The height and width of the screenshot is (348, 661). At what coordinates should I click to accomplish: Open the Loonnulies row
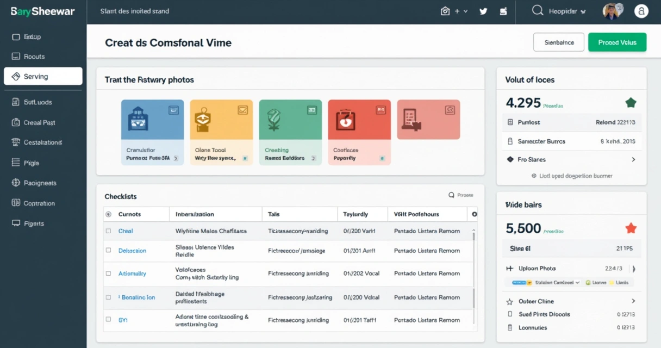[571, 328]
